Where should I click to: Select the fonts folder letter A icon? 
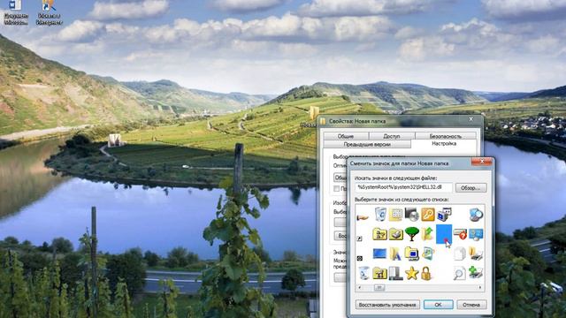click(x=395, y=254)
